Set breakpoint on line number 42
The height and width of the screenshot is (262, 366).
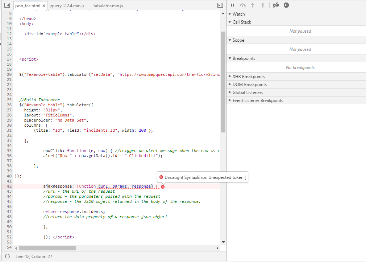pyautogui.click(x=9, y=186)
